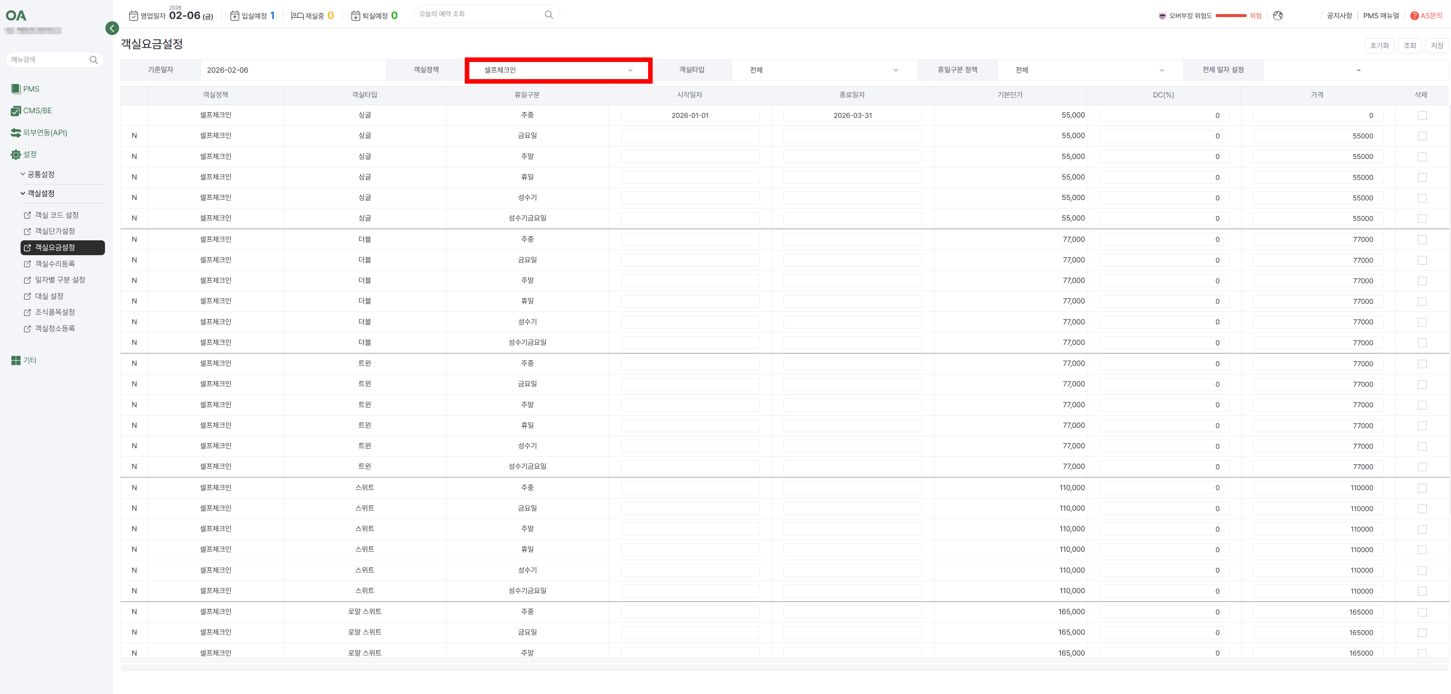This screenshot has width=1451, height=694.
Task: Check delete box for 더블 주중 row
Action: coord(1422,240)
